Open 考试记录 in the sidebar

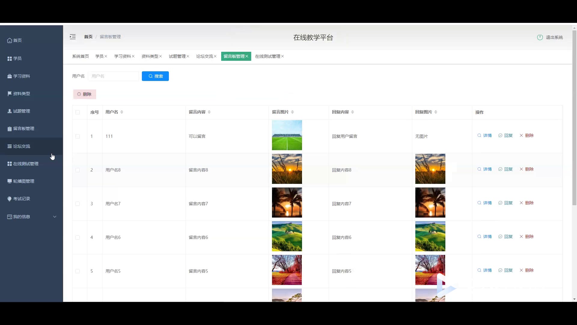pos(21,199)
